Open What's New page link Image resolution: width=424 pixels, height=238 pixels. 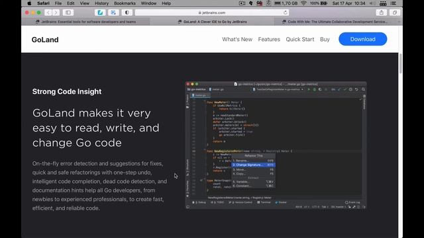coord(237,40)
